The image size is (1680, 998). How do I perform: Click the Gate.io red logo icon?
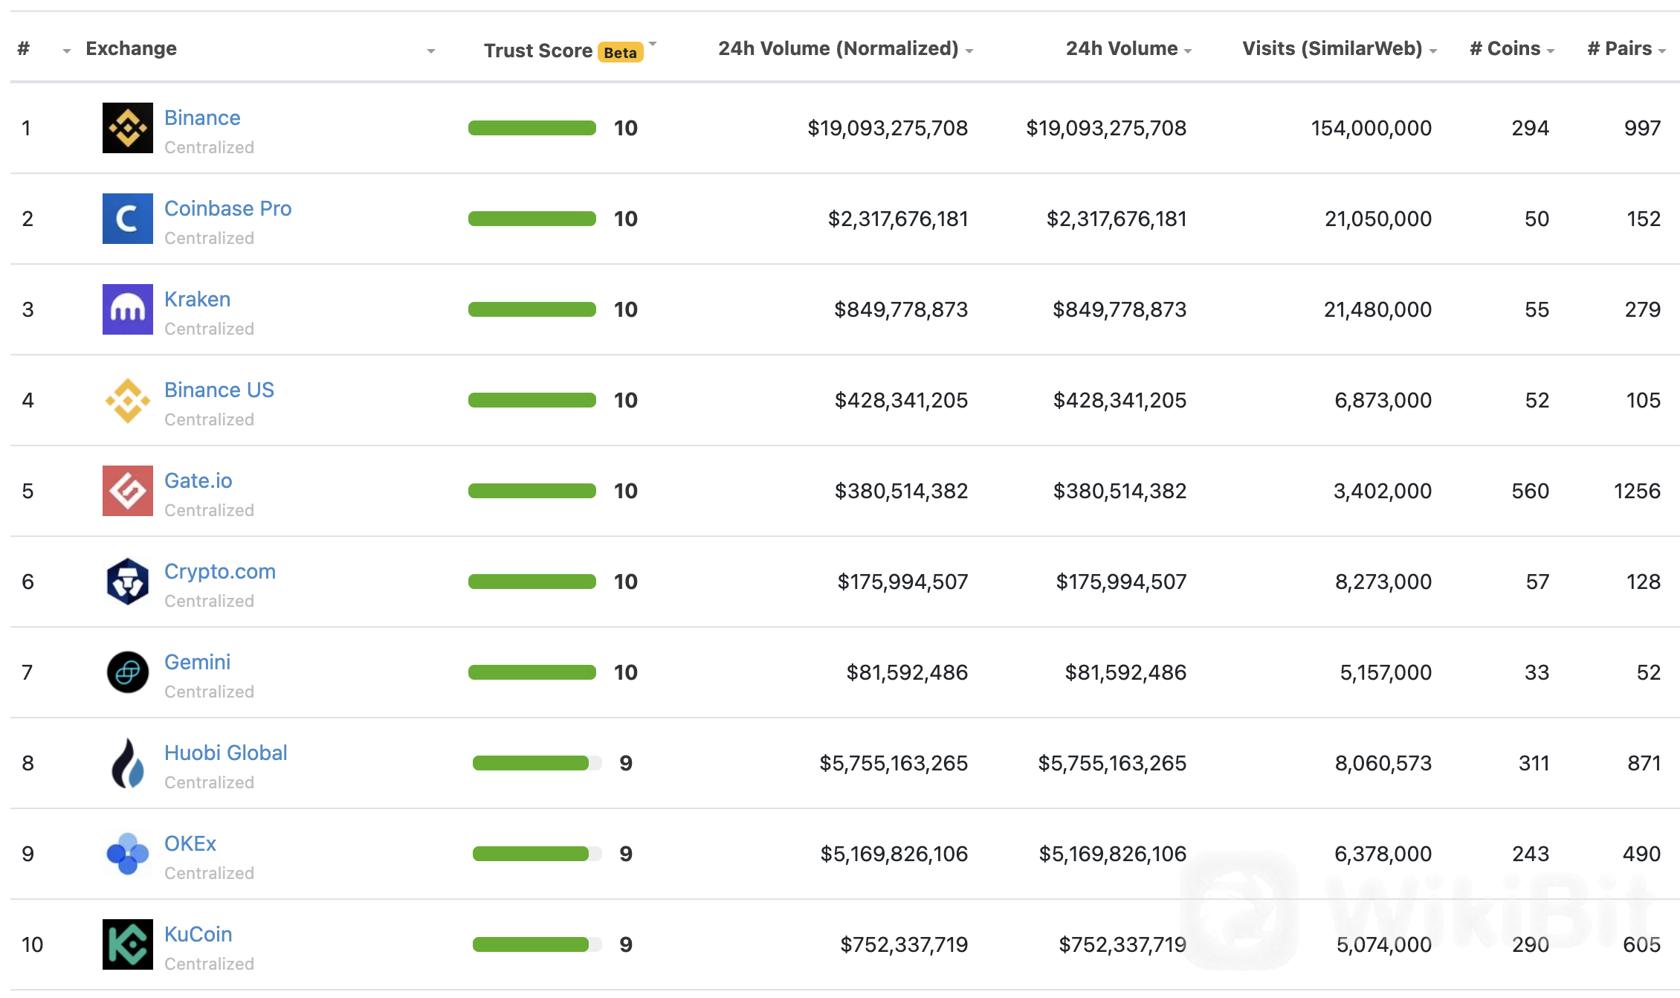[x=128, y=491]
